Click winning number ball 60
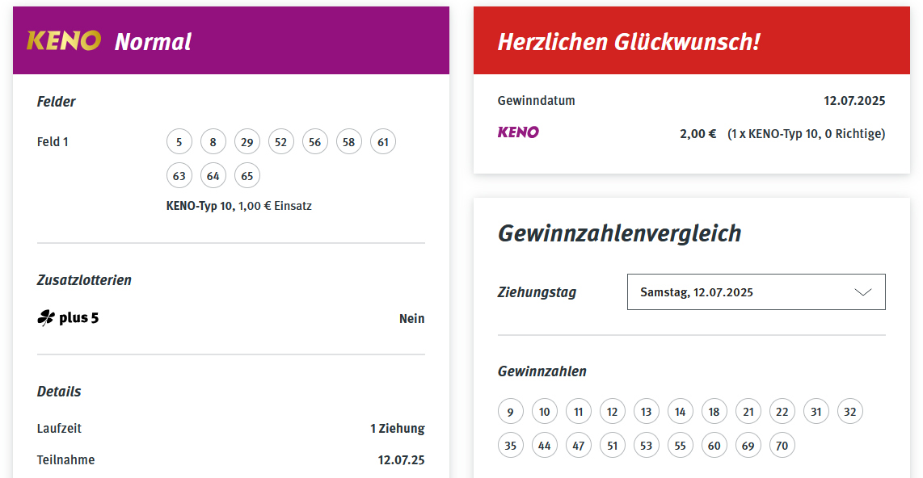Image resolution: width=923 pixels, height=478 pixels. 714,445
